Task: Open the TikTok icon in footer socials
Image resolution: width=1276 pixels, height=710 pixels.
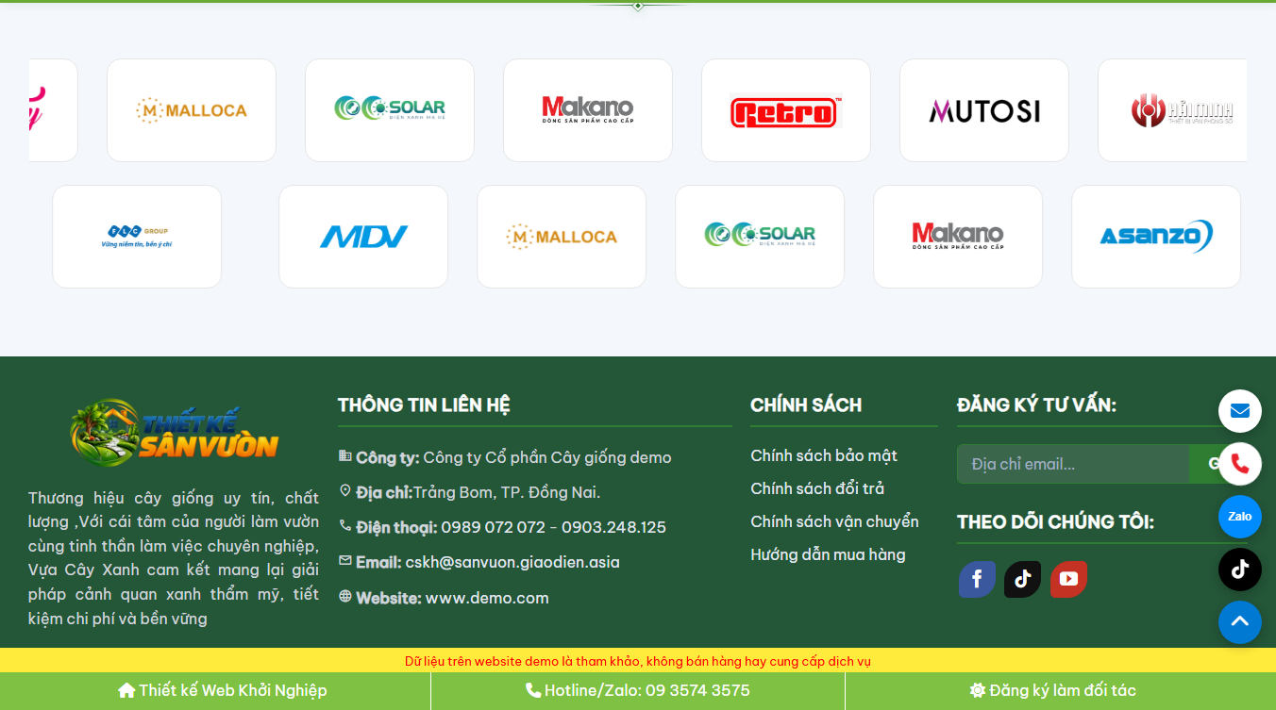Action: point(1022,579)
